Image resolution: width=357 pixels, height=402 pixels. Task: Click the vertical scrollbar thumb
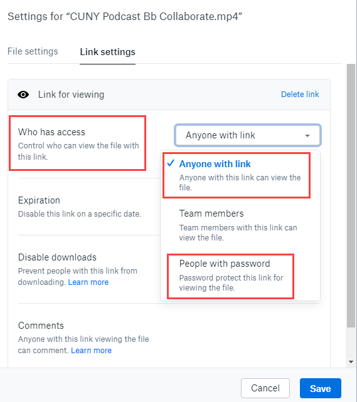pos(351,195)
